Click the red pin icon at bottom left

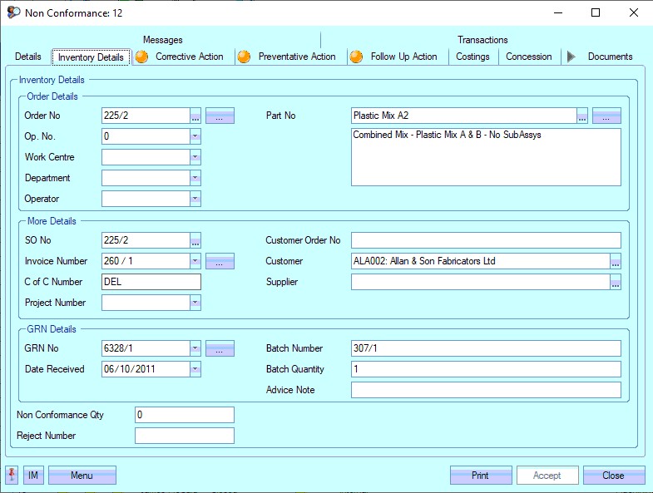[12, 476]
